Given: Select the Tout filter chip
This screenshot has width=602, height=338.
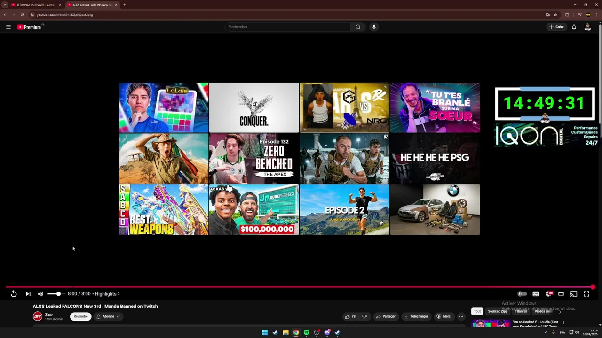Looking at the screenshot, I should pyautogui.click(x=477, y=311).
